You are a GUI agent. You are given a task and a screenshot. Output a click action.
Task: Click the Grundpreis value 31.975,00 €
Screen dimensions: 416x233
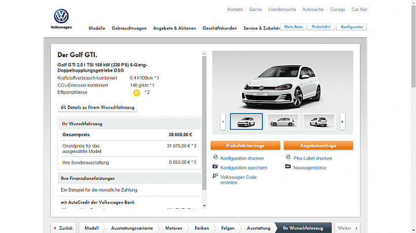tap(178, 146)
